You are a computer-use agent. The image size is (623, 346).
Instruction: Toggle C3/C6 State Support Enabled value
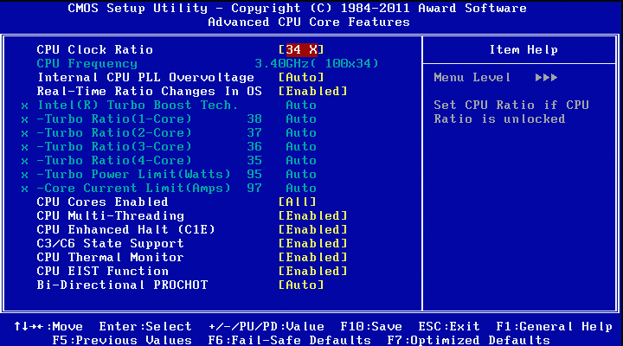[312, 243]
